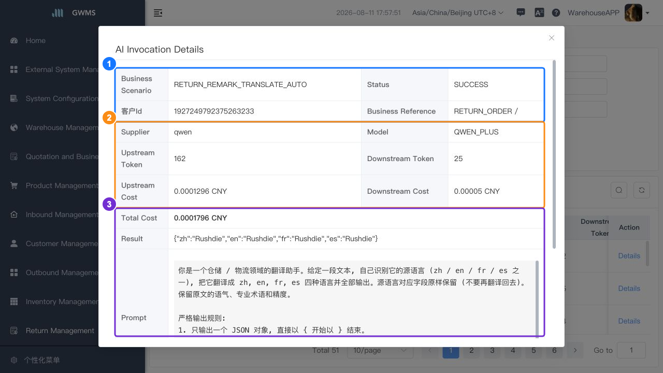Click the 个性化菜单 gear icon
Screen dimensions: 663x373
point(15,360)
